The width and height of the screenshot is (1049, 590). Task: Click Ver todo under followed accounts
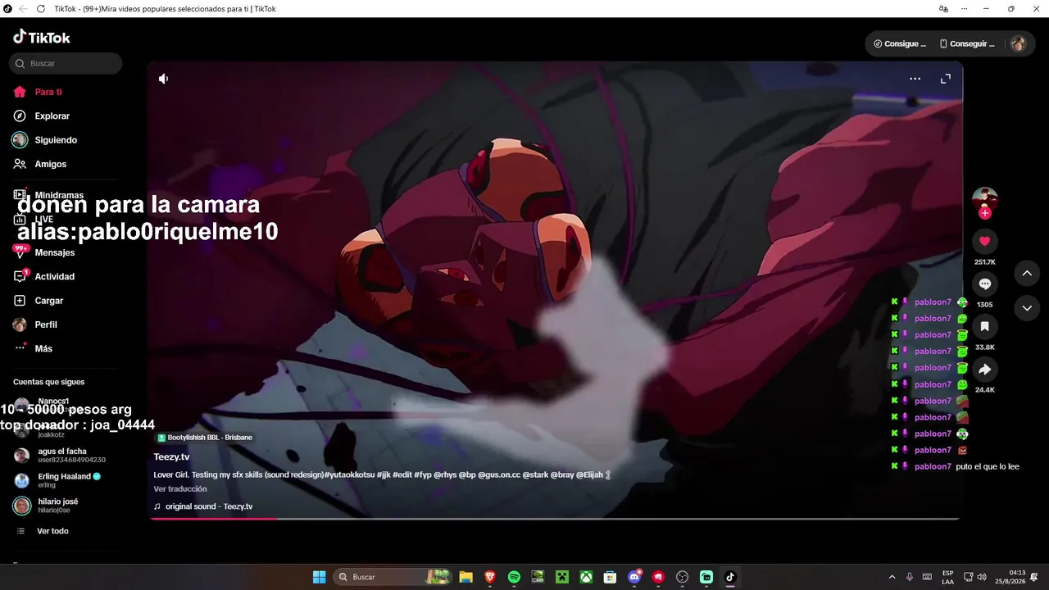[x=52, y=531]
